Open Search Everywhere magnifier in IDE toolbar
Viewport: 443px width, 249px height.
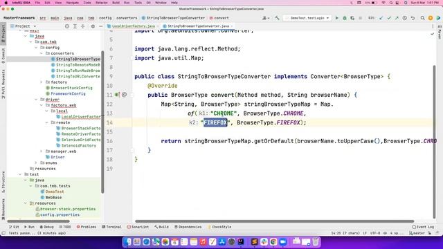(423, 18)
